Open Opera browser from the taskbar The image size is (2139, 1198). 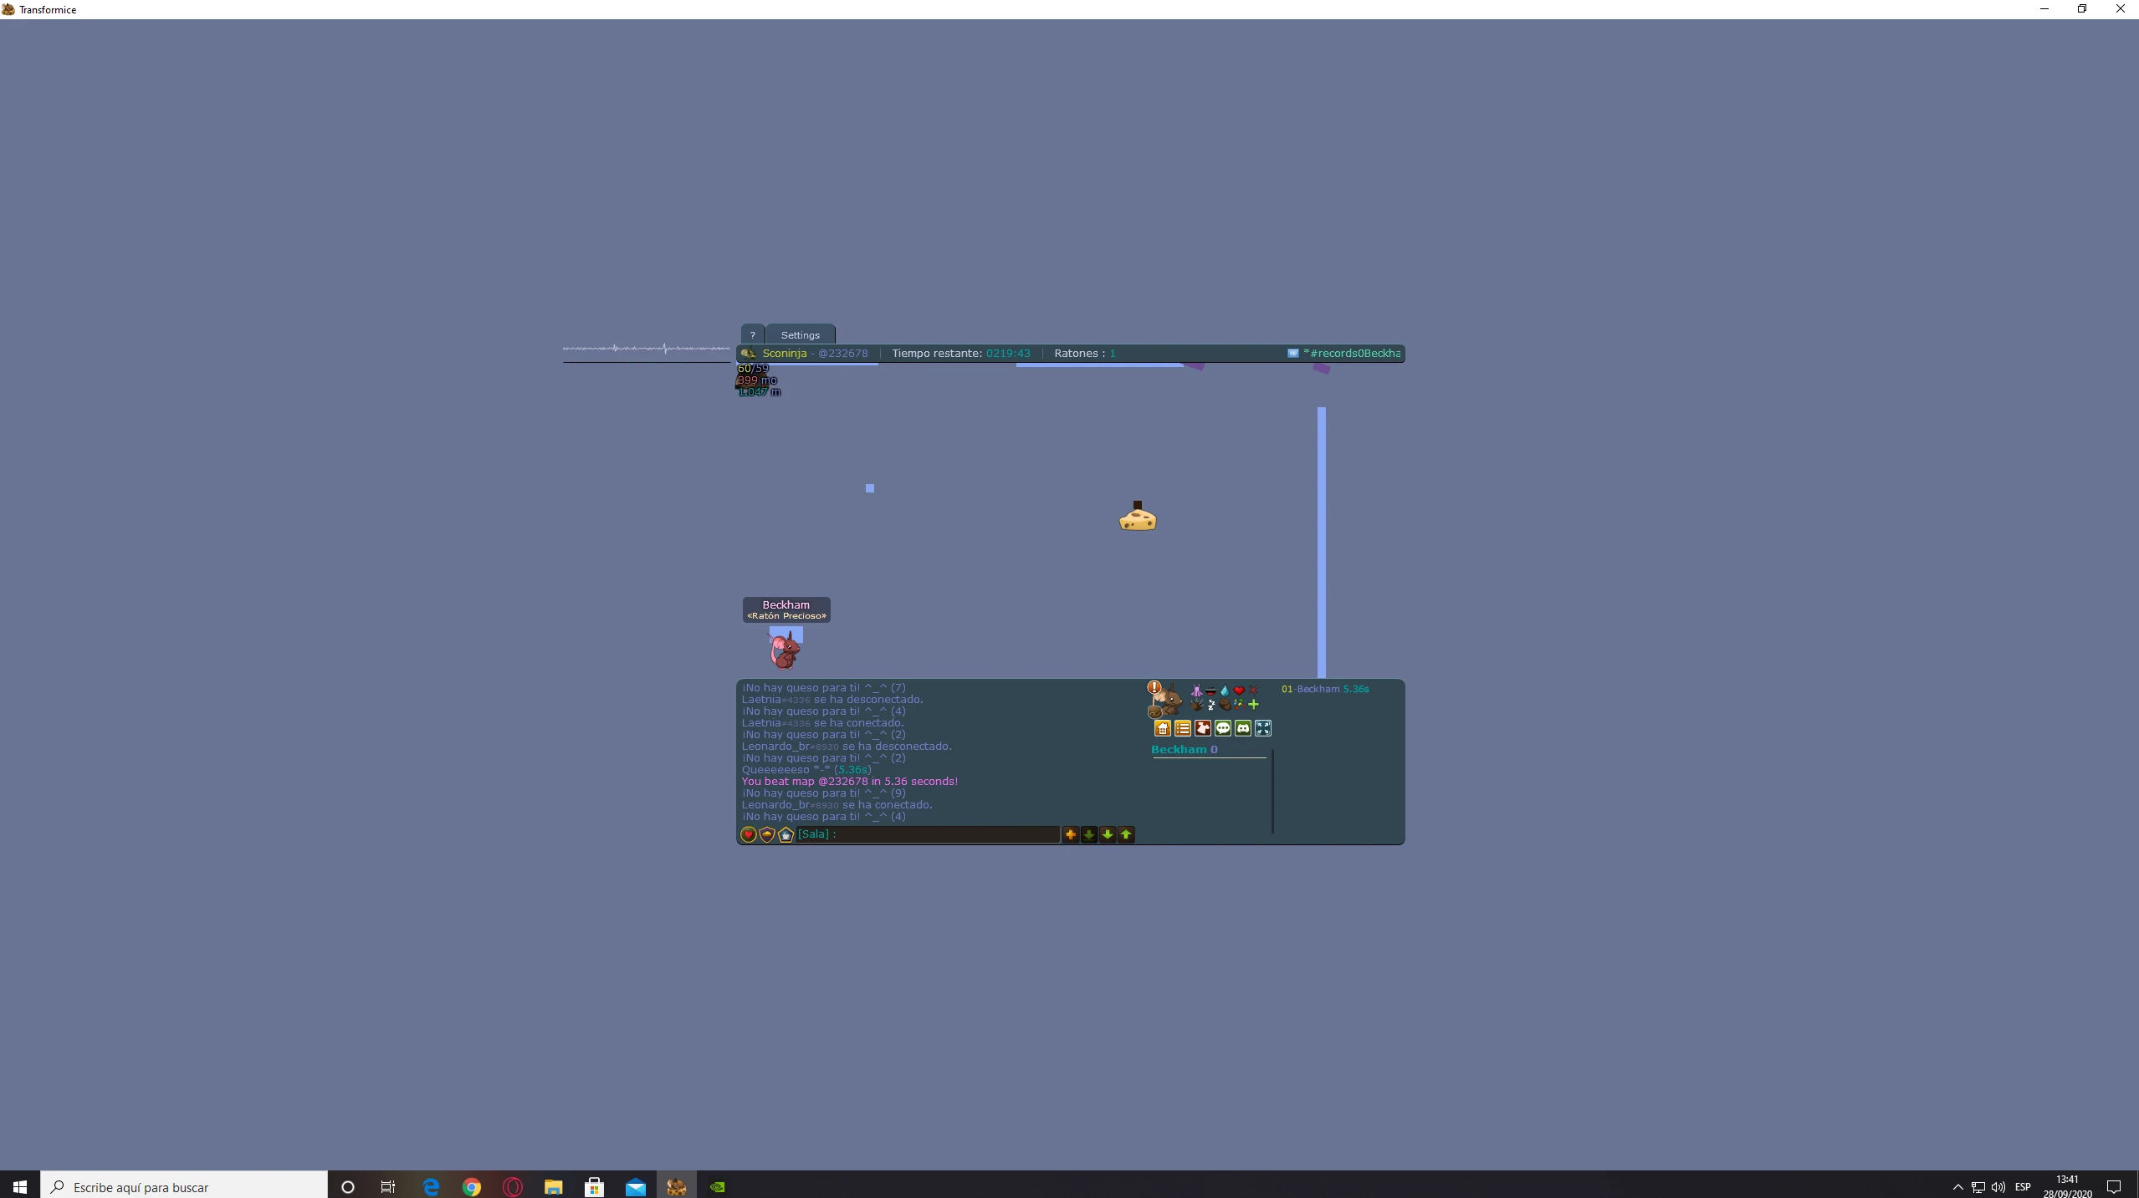coord(513,1186)
